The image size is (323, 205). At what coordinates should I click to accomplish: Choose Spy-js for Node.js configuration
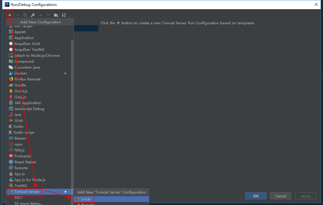[39, 180]
